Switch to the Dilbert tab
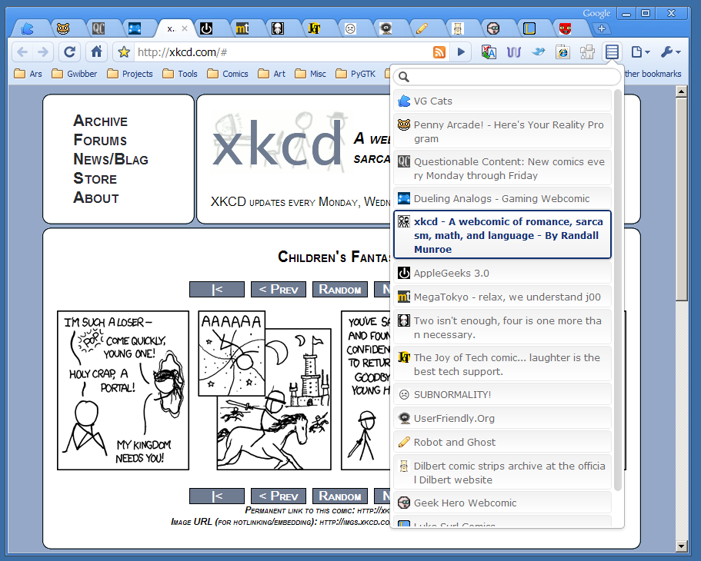Screen dimensions: 701x561 pyautogui.click(x=457, y=29)
